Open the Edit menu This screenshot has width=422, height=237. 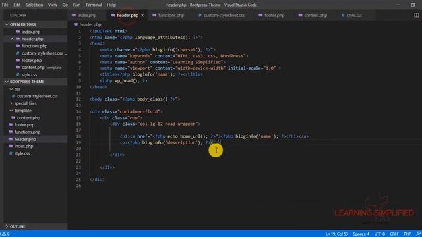point(17,5)
